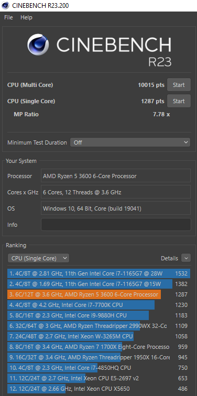Click the OS version field
This screenshot has width=197, height=396.
(116, 208)
